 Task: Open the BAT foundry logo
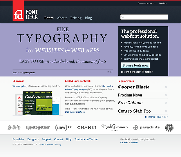click(14, 127)
